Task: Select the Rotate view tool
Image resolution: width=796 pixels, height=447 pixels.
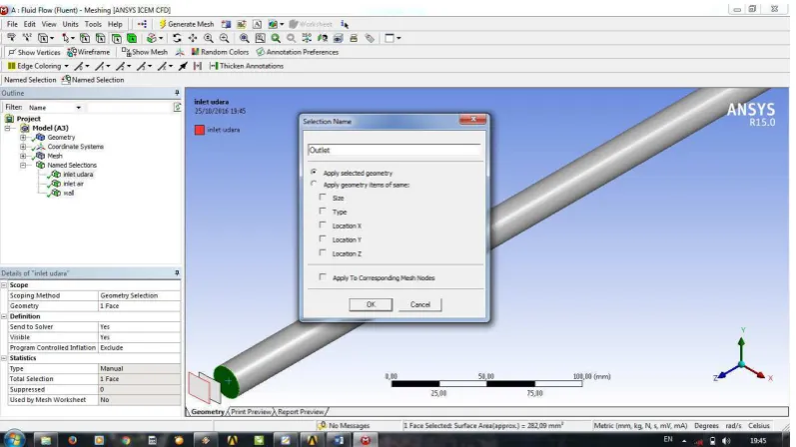Action: pos(177,38)
